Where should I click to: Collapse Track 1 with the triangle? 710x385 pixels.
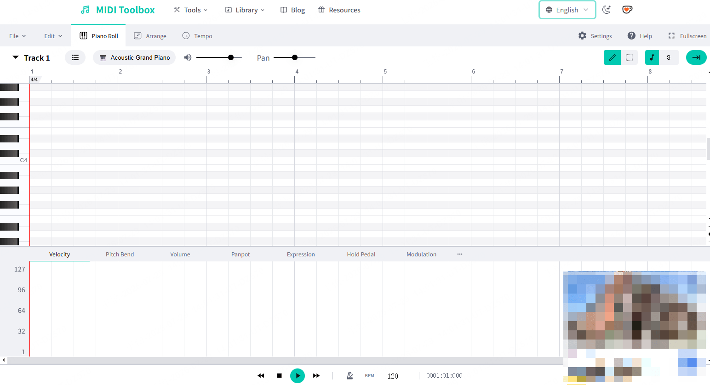[16, 57]
